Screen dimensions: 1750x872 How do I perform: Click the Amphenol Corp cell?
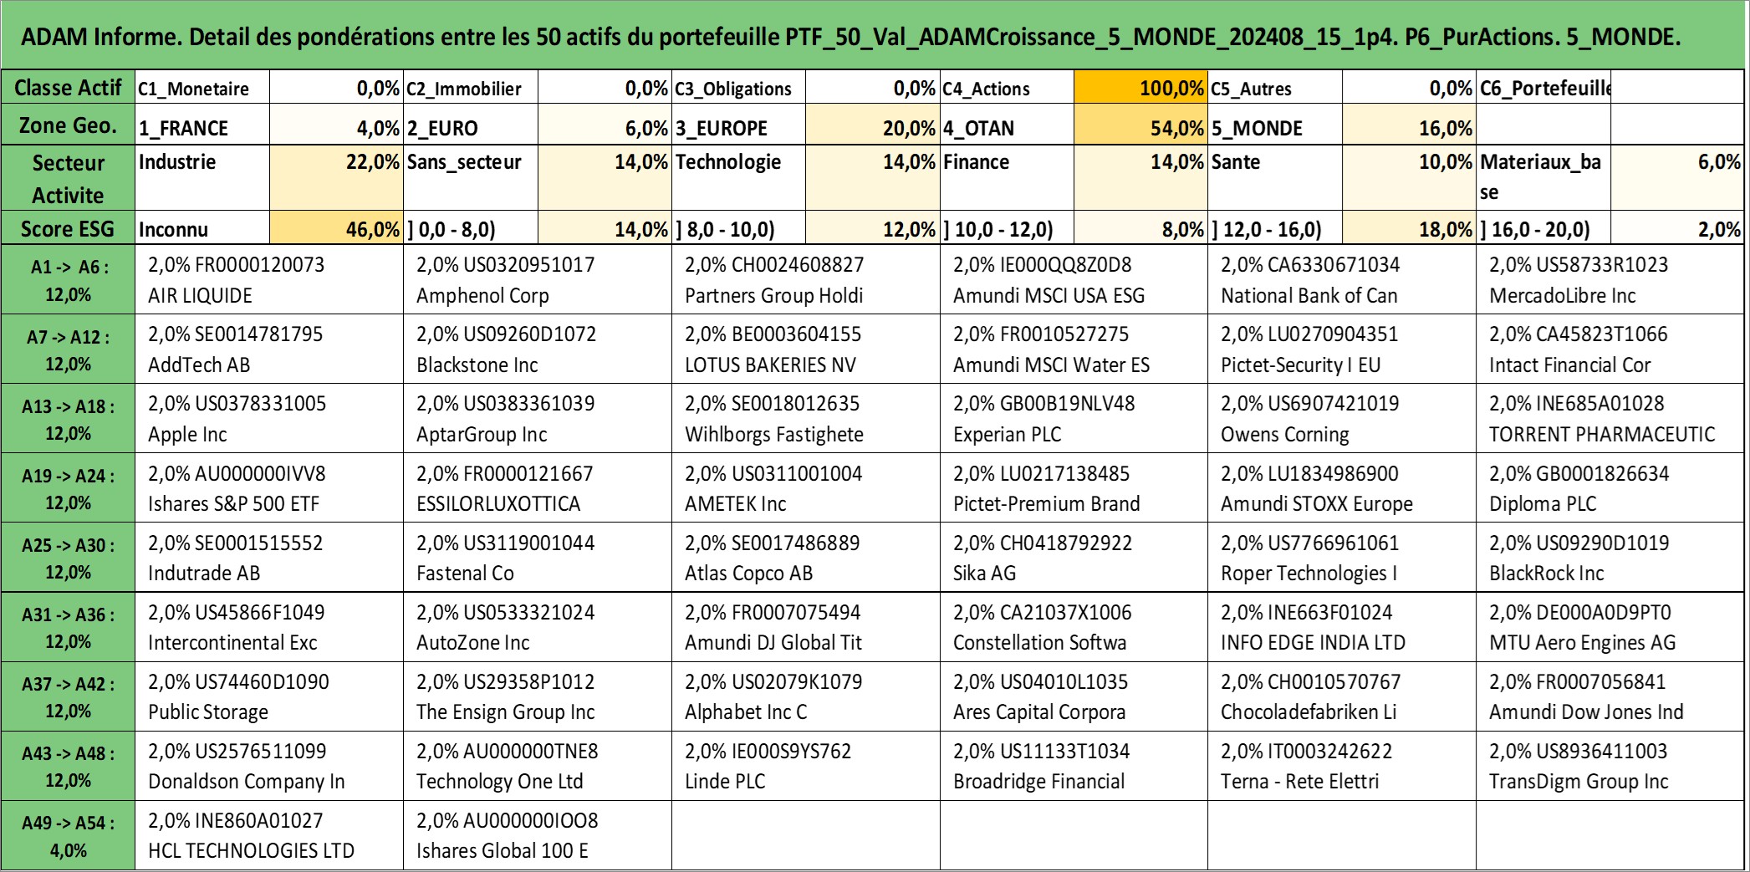pos(538,279)
